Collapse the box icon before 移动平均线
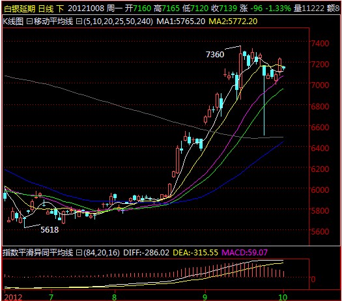Image resolution: width=342 pixels, height=301 pixels. tap(29, 21)
